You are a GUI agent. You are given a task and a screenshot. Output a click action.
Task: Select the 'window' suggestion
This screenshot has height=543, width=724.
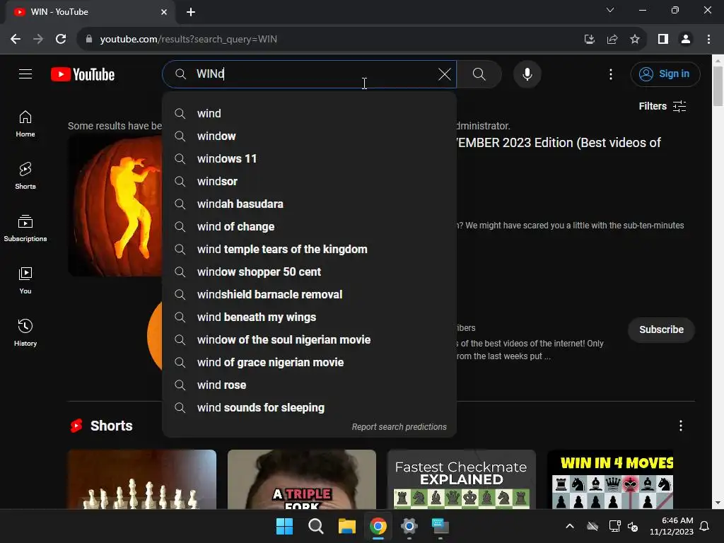(x=310, y=136)
